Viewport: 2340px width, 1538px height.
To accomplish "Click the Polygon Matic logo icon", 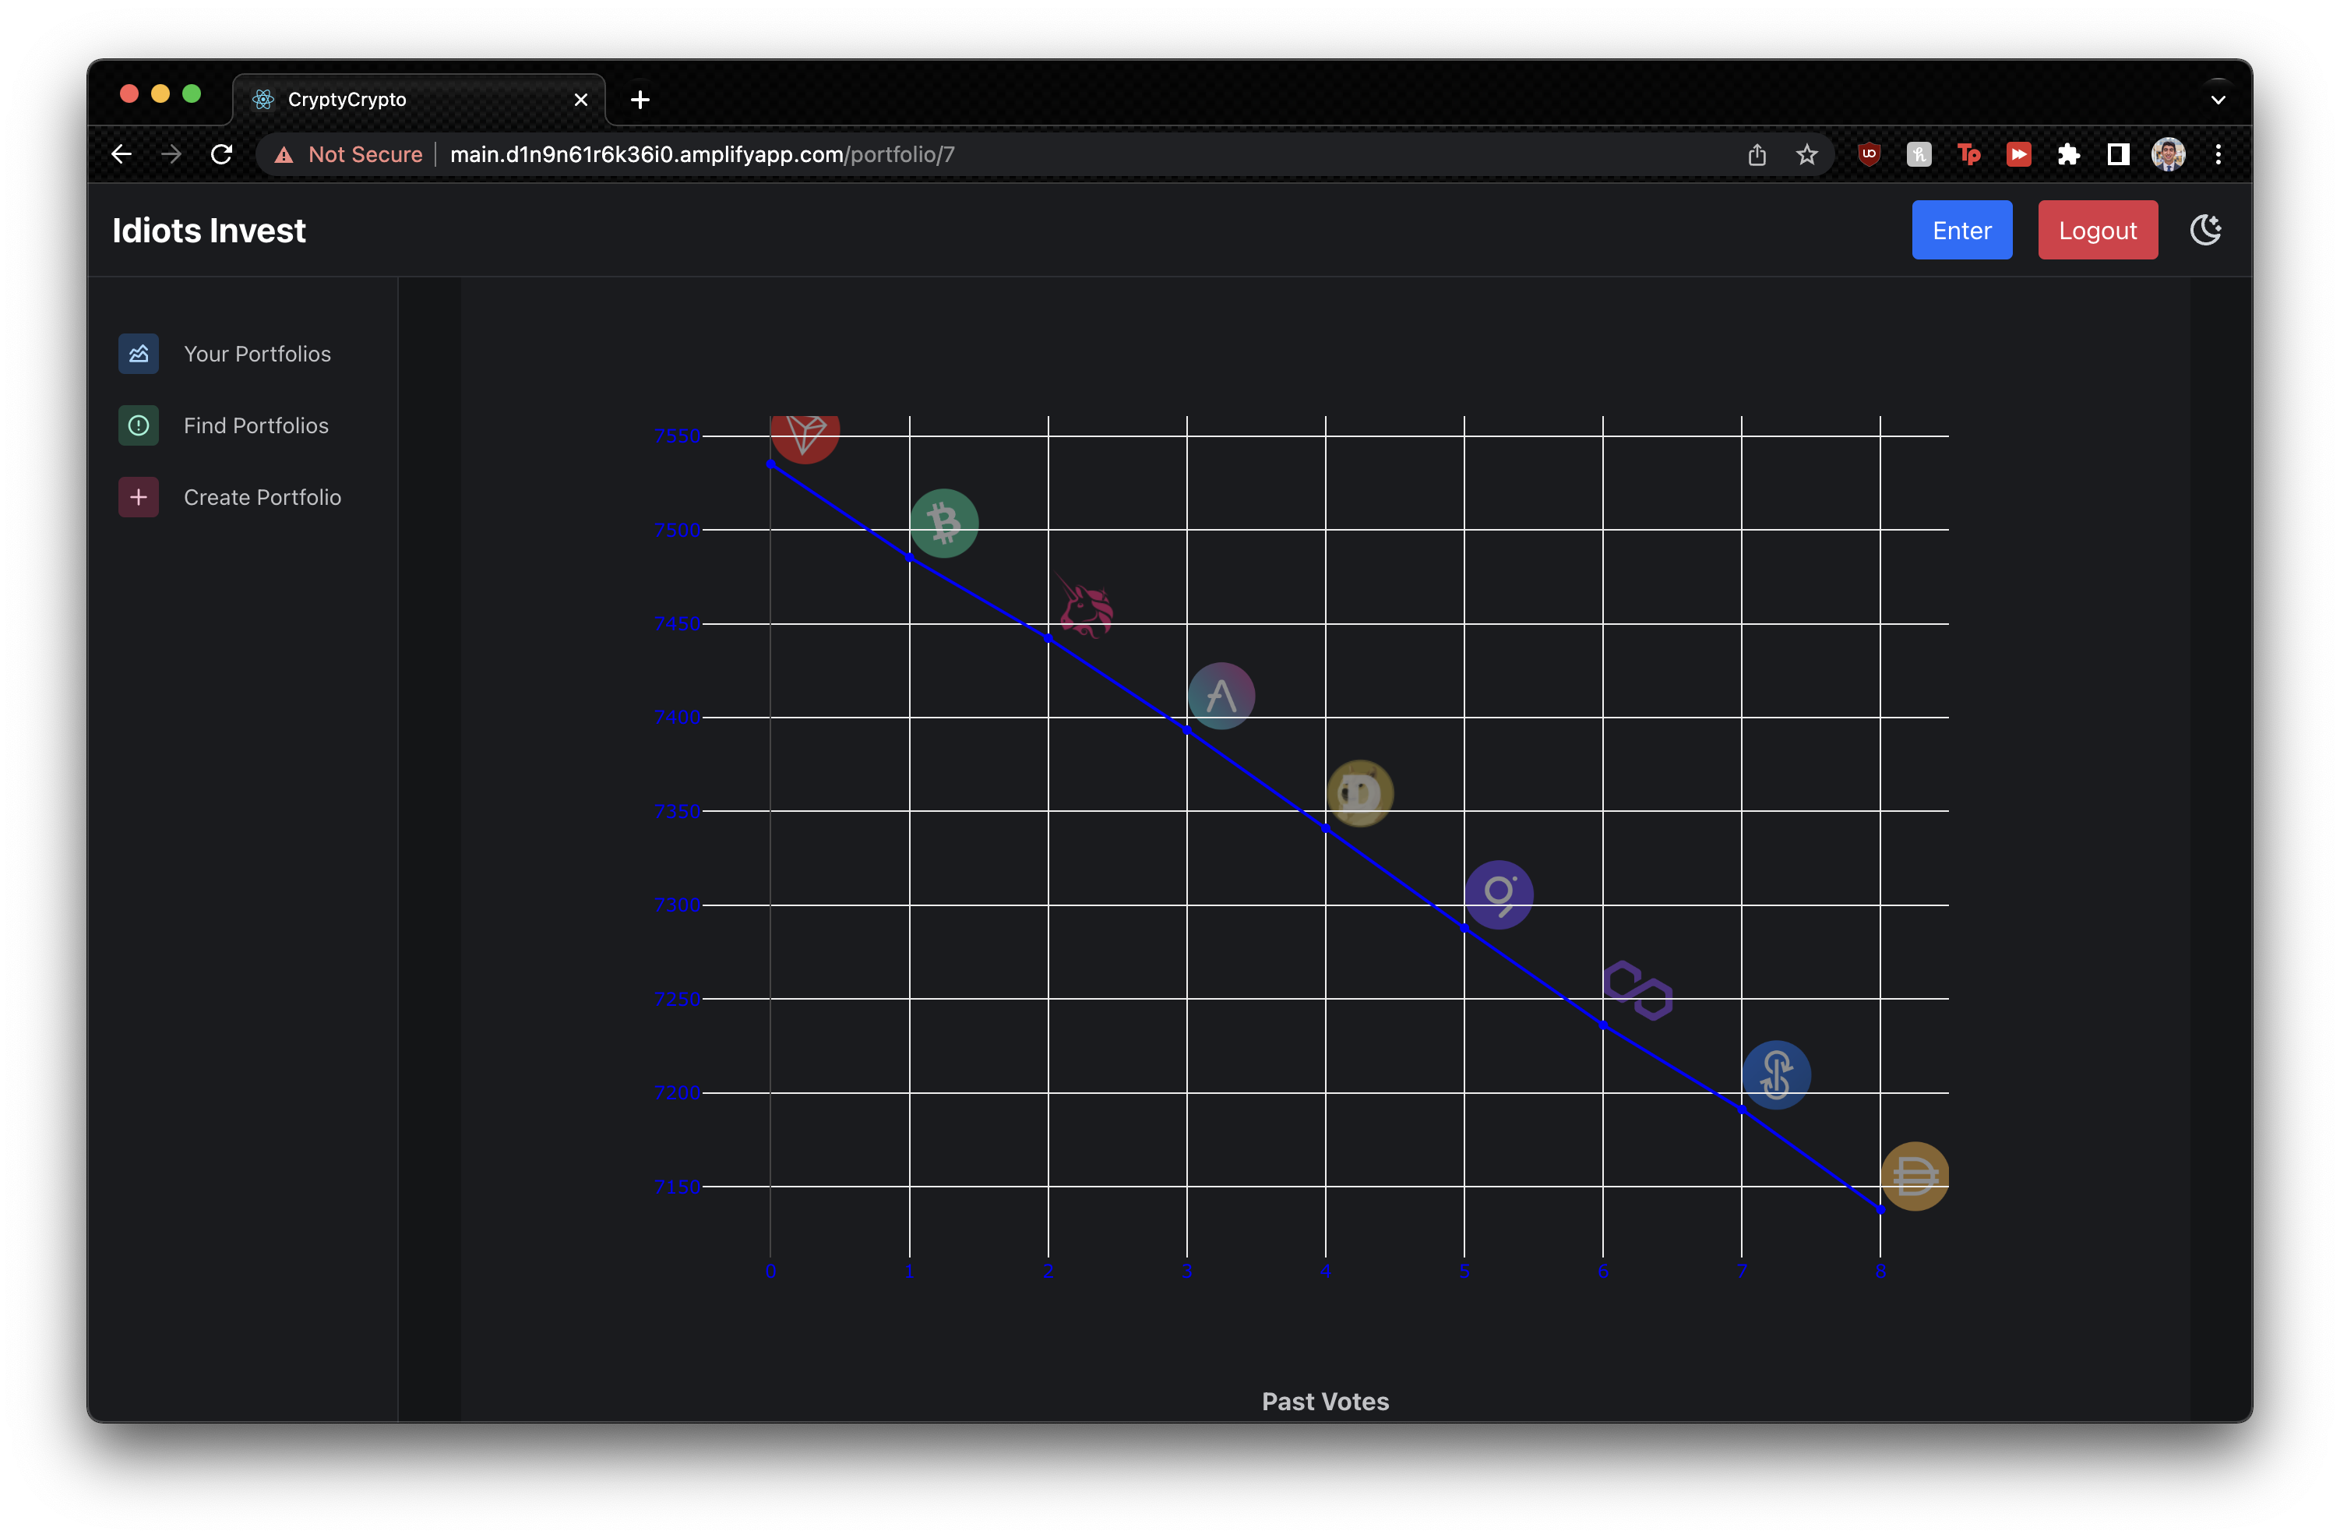I will point(1637,990).
